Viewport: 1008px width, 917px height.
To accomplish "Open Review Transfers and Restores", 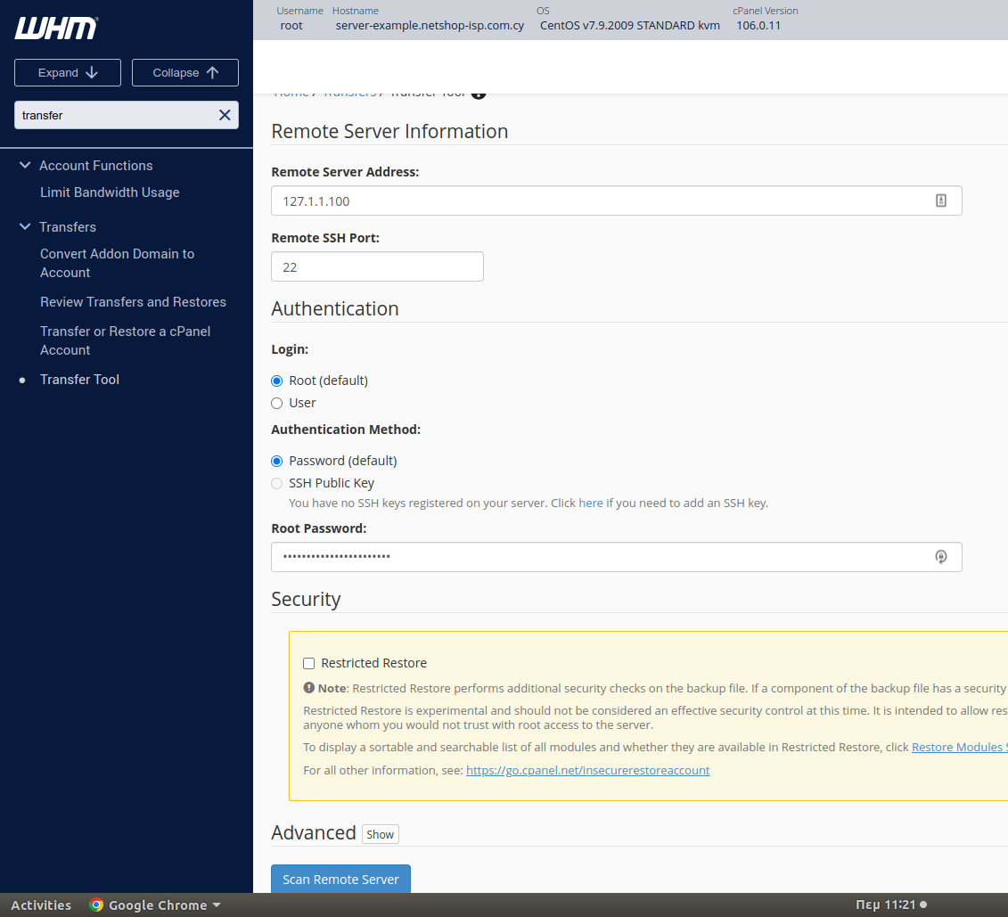I will 133,302.
